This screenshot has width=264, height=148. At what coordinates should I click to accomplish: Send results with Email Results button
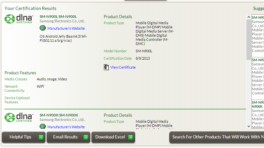pos(68,137)
